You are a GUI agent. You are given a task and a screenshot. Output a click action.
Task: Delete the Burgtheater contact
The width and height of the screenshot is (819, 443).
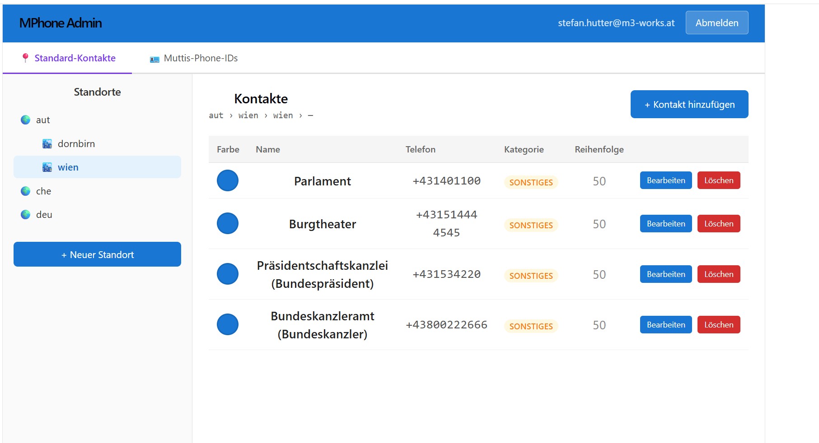pyautogui.click(x=719, y=224)
